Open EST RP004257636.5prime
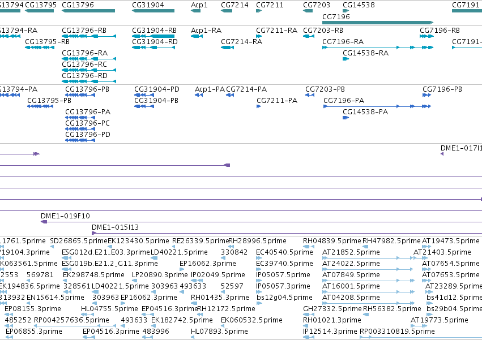482x340 pixels. coord(75,326)
